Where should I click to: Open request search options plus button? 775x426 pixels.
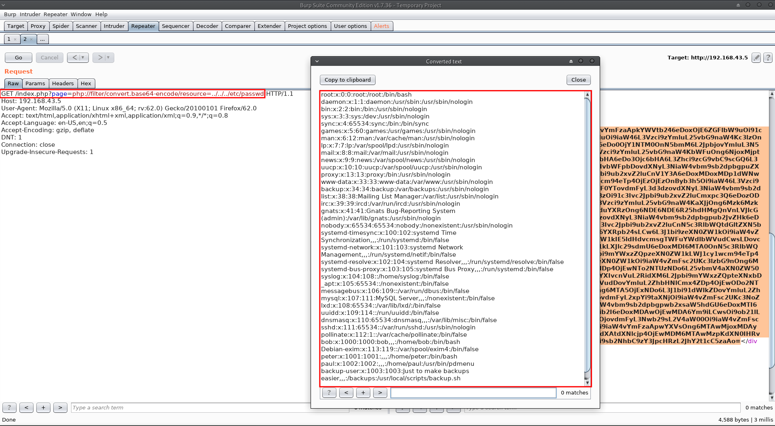43,407
